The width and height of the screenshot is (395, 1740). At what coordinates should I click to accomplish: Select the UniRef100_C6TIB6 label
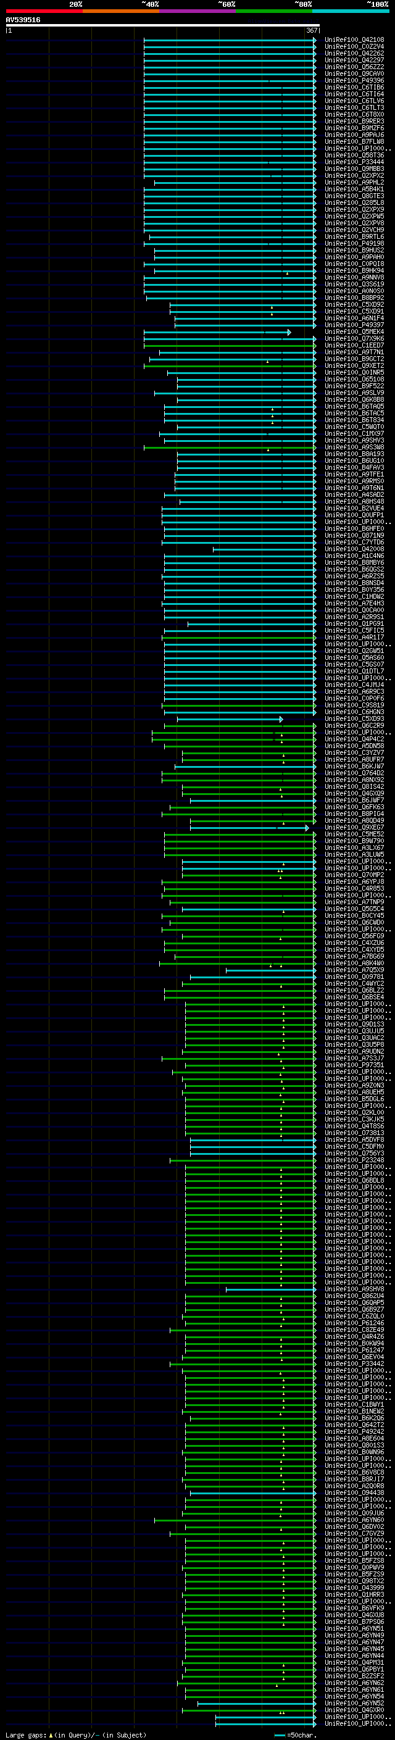pyautogui.click(x=354, y=87)
